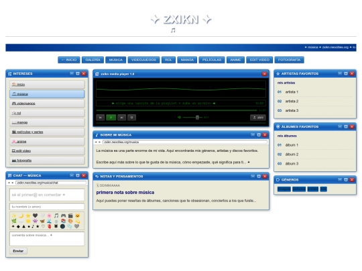This screenshot has width=362, height=271.
Task: Skip to the next track in media player
Action: [121, 118]
